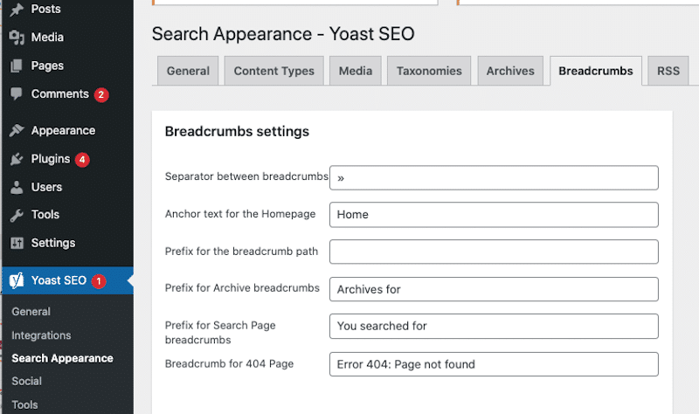The width and height of the screenshot is (699, 414).
Task: Switch to the Content Types tab
Action: (273, 71)
